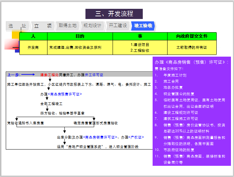Screen dimensions: 234x177
Task: Click list item 建筑工程施工许可证
Action: pyautogui.click(x=181, y=119)
